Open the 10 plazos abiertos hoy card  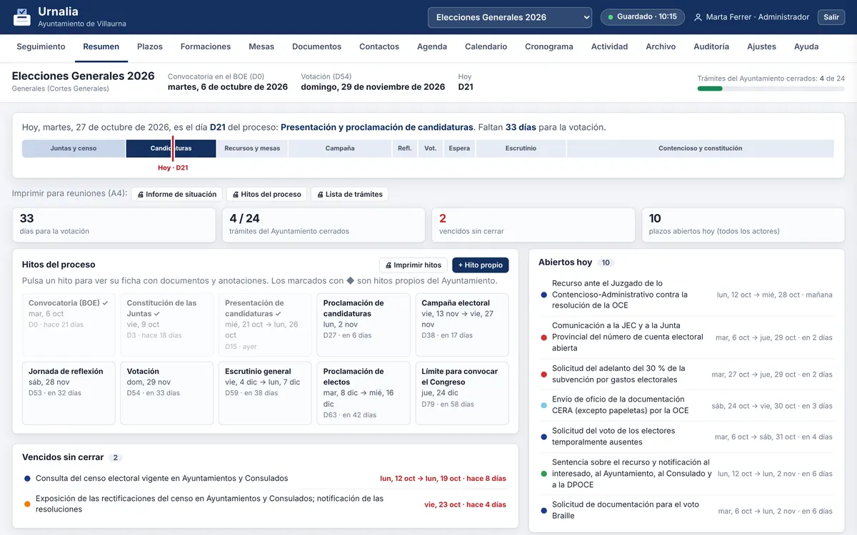pos(743,225)
